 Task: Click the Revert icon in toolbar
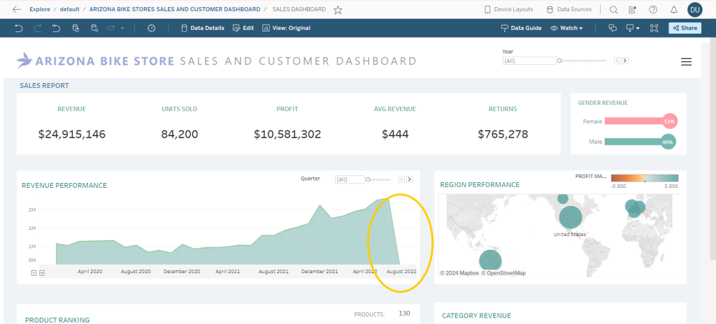56,28
